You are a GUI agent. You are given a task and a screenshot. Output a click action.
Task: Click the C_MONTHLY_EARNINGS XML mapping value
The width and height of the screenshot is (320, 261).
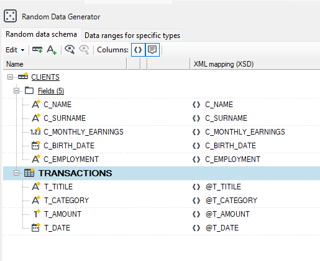click(245, 132)
